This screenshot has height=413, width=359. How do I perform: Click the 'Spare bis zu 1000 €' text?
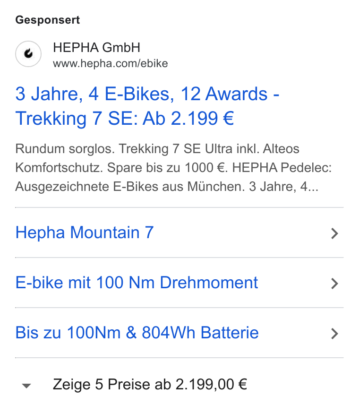(167, 168)
